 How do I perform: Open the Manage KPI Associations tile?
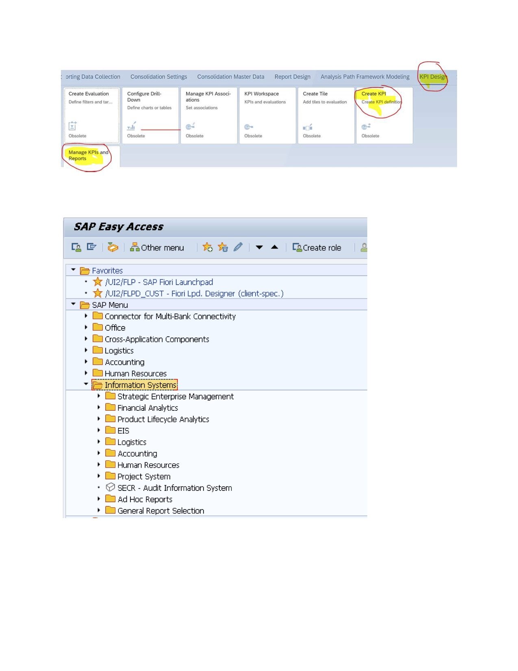click(209, 115)
